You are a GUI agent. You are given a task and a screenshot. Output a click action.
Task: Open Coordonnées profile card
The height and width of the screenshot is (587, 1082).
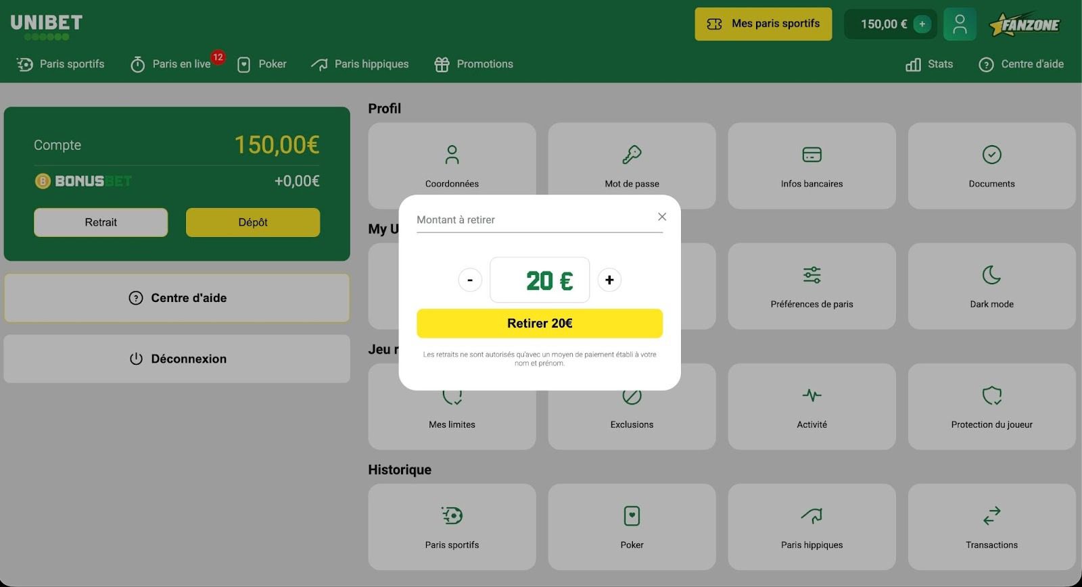(x=452, y=165)
